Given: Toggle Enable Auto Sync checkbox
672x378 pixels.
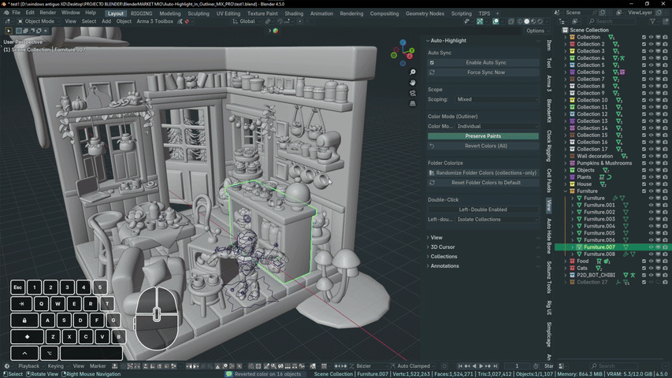Looking at the screenshot, I should point(432,62).
